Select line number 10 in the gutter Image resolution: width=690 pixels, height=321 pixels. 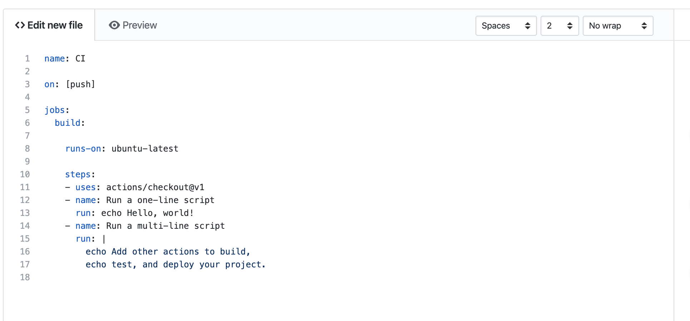(25, 174)
